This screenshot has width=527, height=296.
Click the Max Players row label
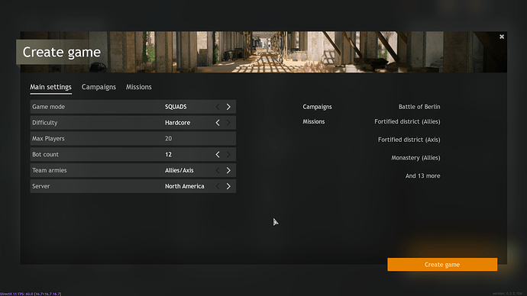tap(48, 139)
